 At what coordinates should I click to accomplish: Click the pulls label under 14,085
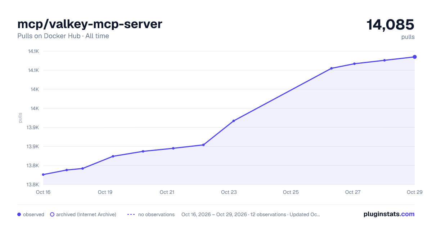408,37
